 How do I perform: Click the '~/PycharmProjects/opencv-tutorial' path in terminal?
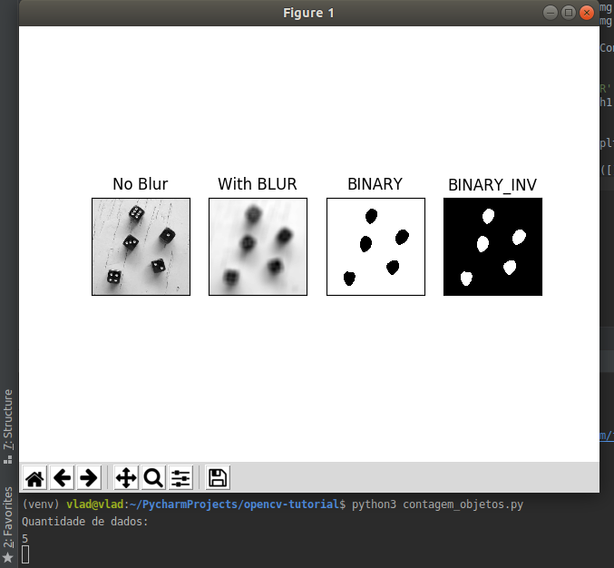pos(234,504)
